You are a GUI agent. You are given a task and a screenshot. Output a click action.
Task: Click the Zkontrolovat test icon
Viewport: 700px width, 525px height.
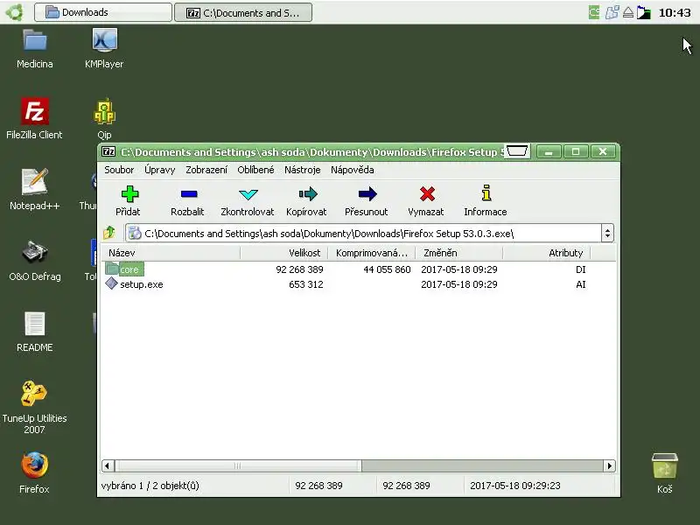(x=248, y=194)
